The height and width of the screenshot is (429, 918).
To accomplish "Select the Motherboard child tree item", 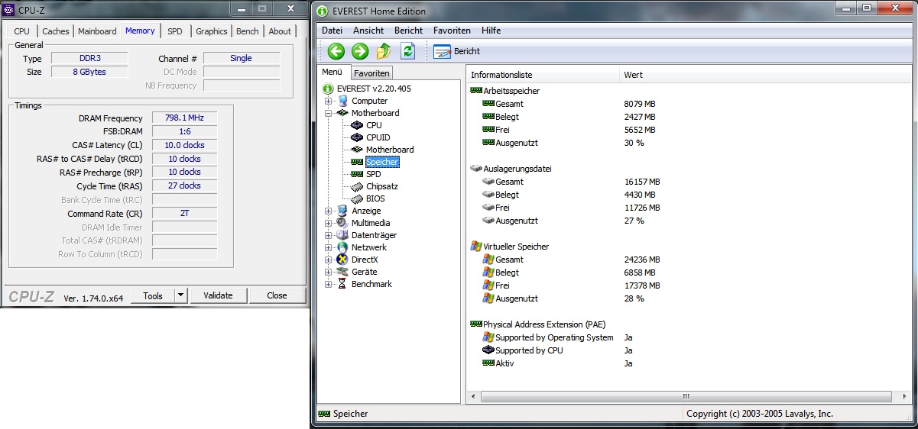I will pyautogui.click(x=390, y=150).
